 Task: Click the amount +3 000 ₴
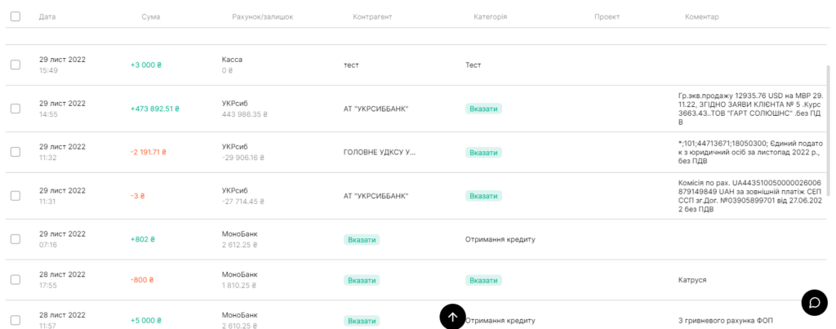pos(146,65)
